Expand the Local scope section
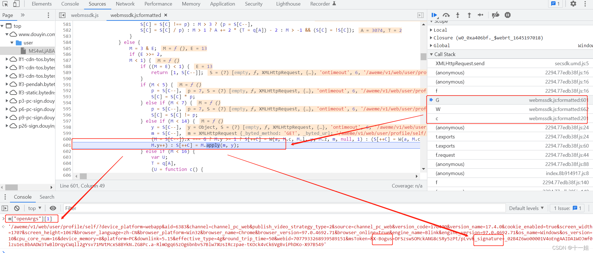Screen dimensions: 593x253 coord(440,30)
